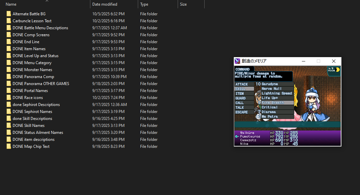Click the Alternate Battle BG folder icon

[9, 14]
